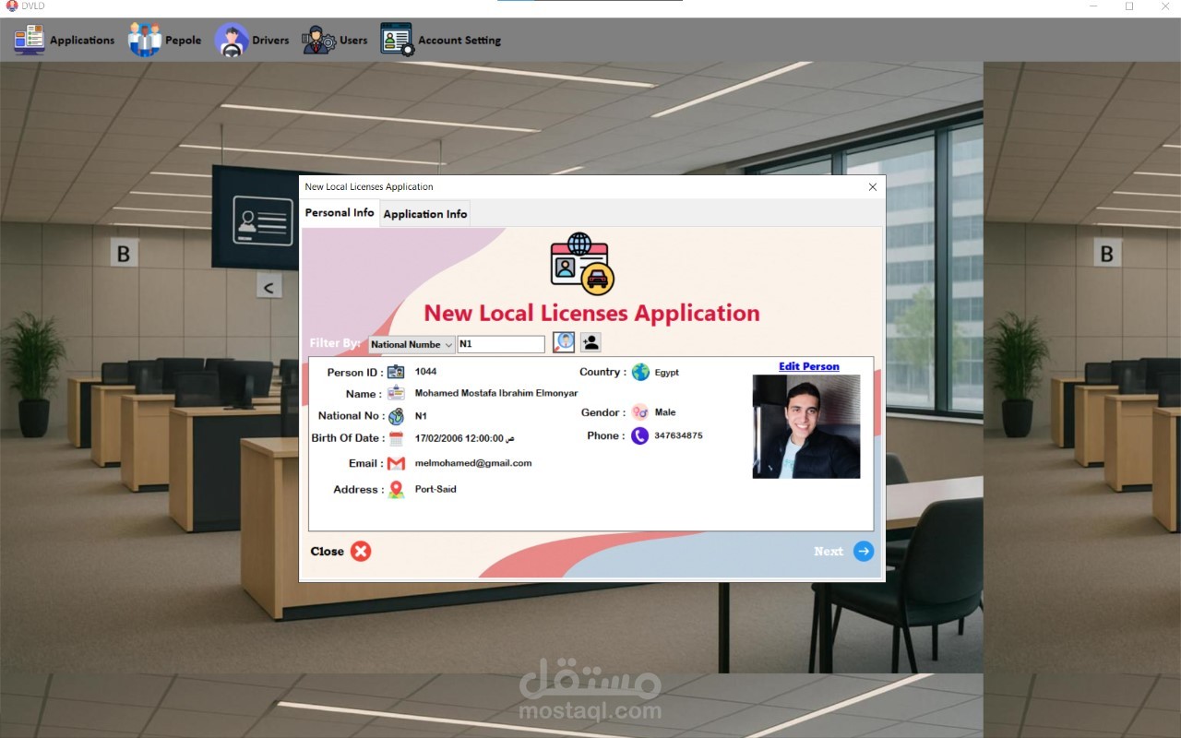Click the purple Phone icon
This screenshot has height=738, width=1181.
[x=640, y=435]
